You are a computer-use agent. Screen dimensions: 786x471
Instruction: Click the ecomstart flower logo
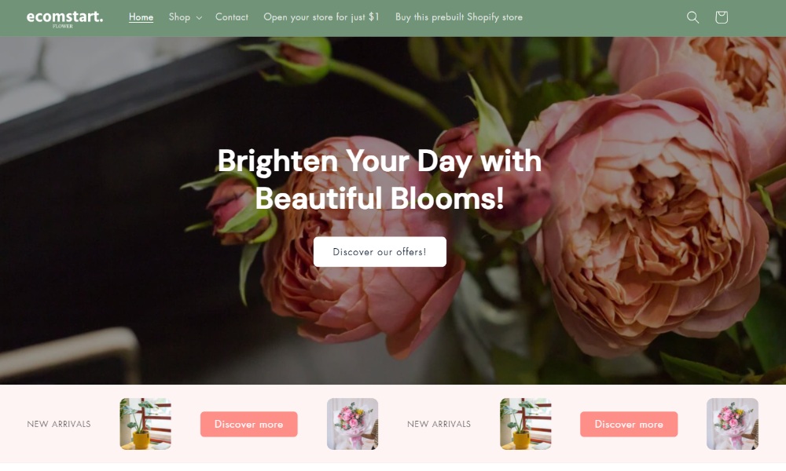pos(64,19)
